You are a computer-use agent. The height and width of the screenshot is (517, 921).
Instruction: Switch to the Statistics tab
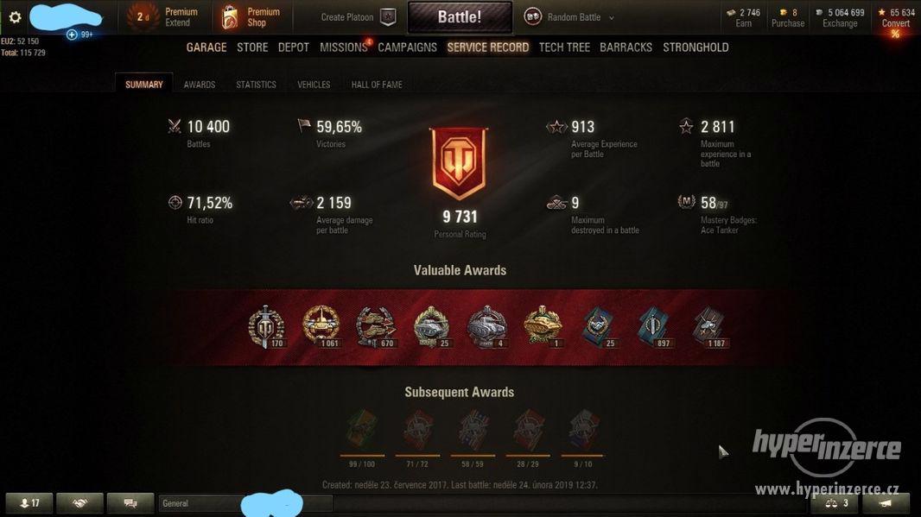coord(256,85)
